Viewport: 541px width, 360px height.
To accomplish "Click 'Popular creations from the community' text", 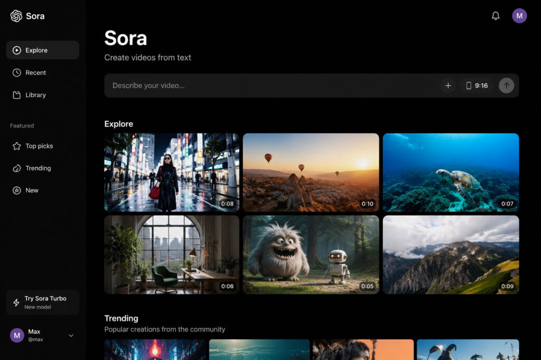I will click(x=165, y=329).
